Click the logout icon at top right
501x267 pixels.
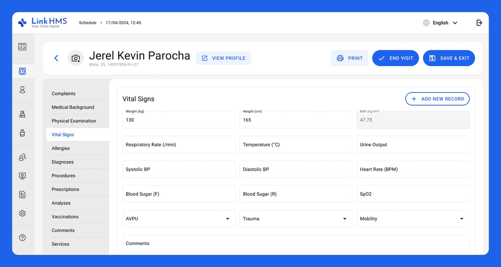tap(479, 23)
